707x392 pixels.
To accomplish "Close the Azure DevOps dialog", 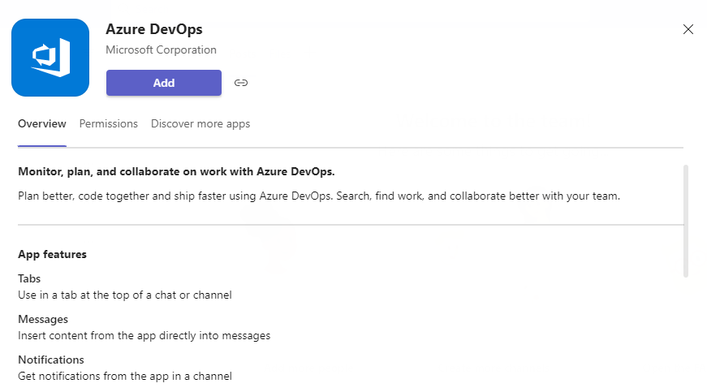I will (688, 29).
